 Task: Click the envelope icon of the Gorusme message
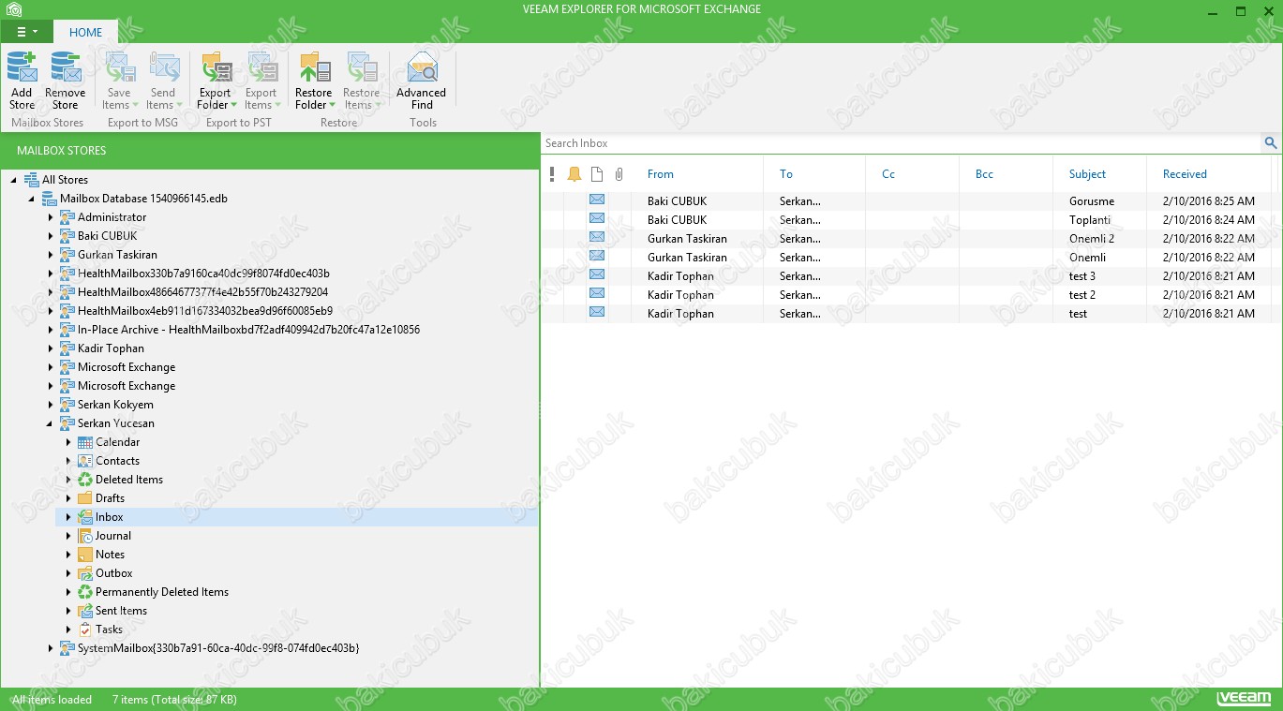pos(597,200)
